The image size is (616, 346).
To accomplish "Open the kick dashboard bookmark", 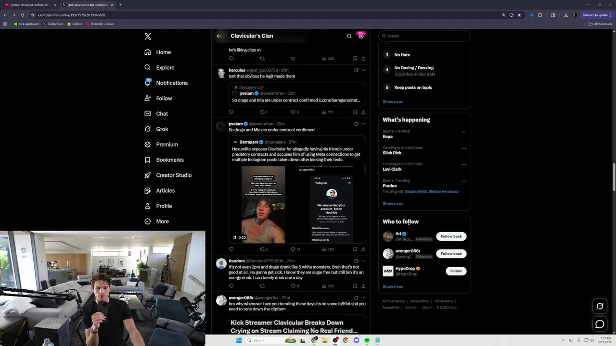I will pyautogui.click(x=26, y=24).
